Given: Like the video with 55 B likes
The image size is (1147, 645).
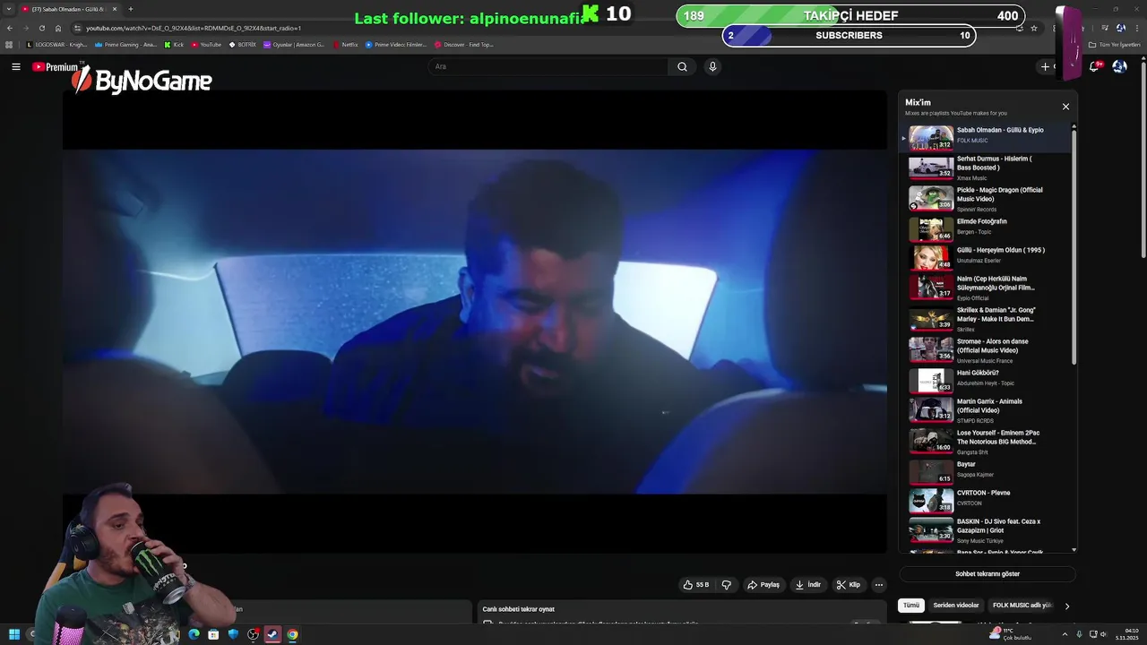Looking at the screenshot, I should (695, 585).
